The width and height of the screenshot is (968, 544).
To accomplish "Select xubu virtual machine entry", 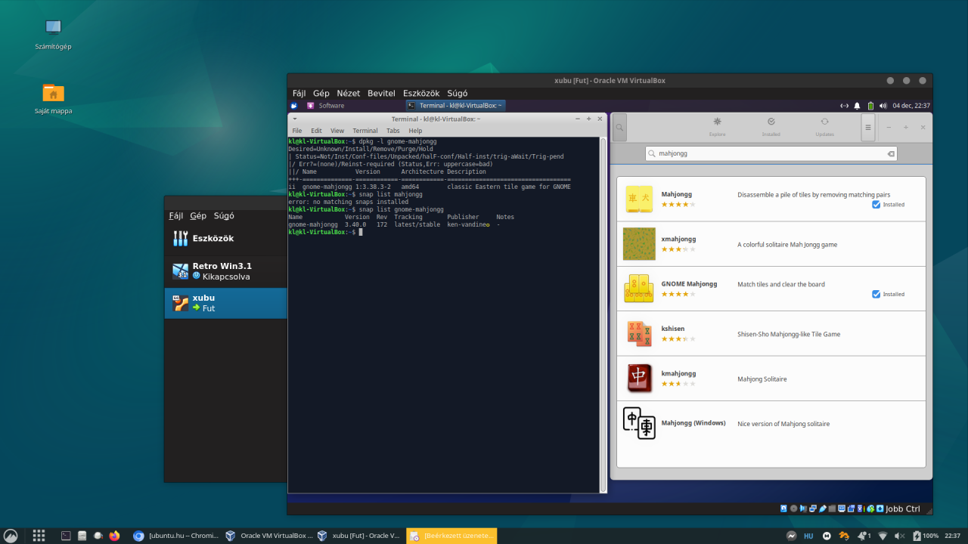I will (x=225, y=303).
